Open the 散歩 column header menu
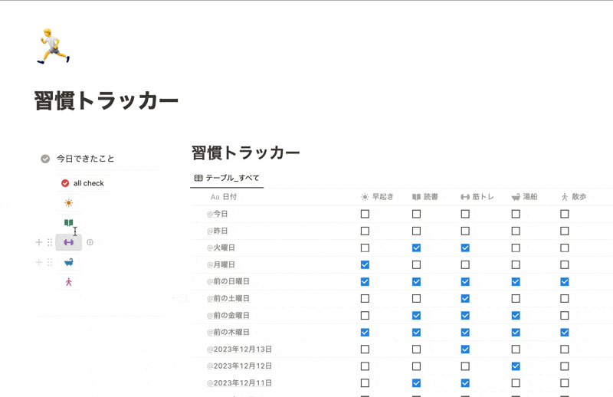613x397 pixels. click(574, 197)
